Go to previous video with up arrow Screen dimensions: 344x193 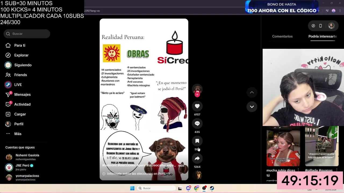[x=252, y=92]
